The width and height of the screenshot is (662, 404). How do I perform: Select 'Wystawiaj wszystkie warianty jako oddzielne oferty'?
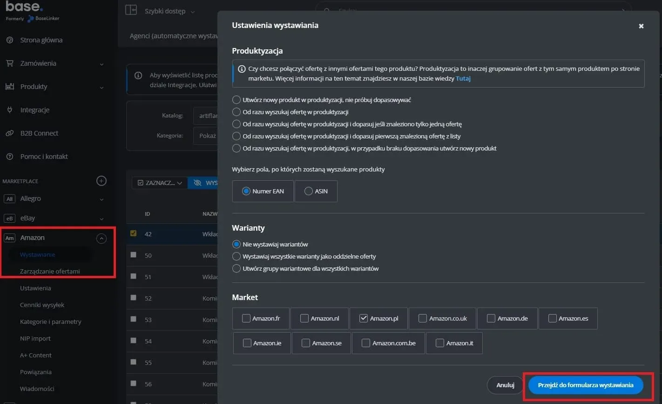[x=236, y=256]
